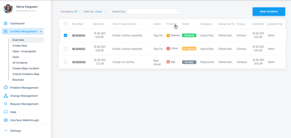291x138 pixels.
Task: Click the In Progress state badge
Action: (x=189, y=49)
